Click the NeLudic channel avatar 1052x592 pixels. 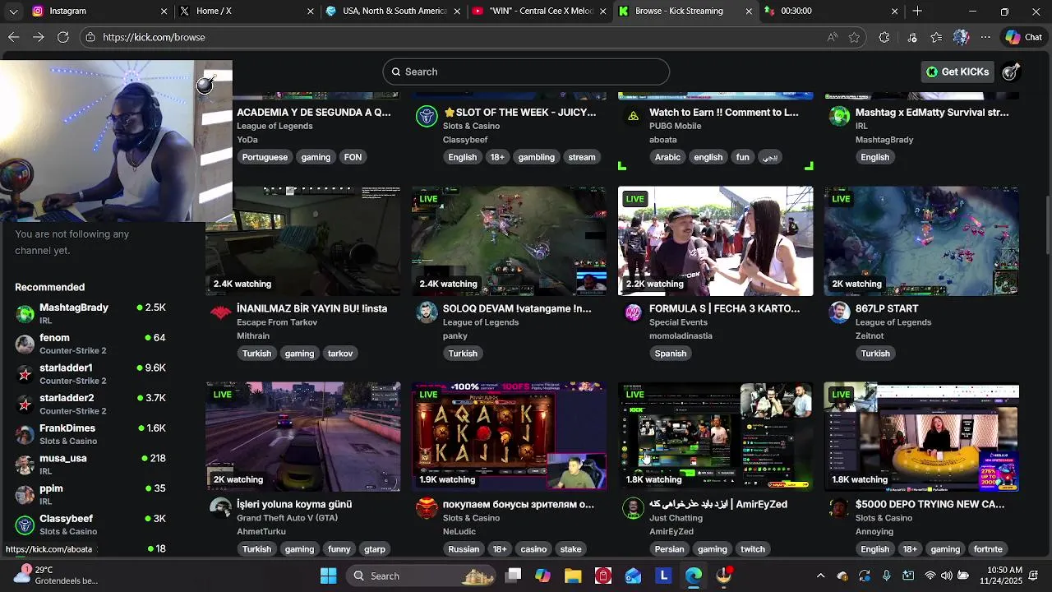427,508
